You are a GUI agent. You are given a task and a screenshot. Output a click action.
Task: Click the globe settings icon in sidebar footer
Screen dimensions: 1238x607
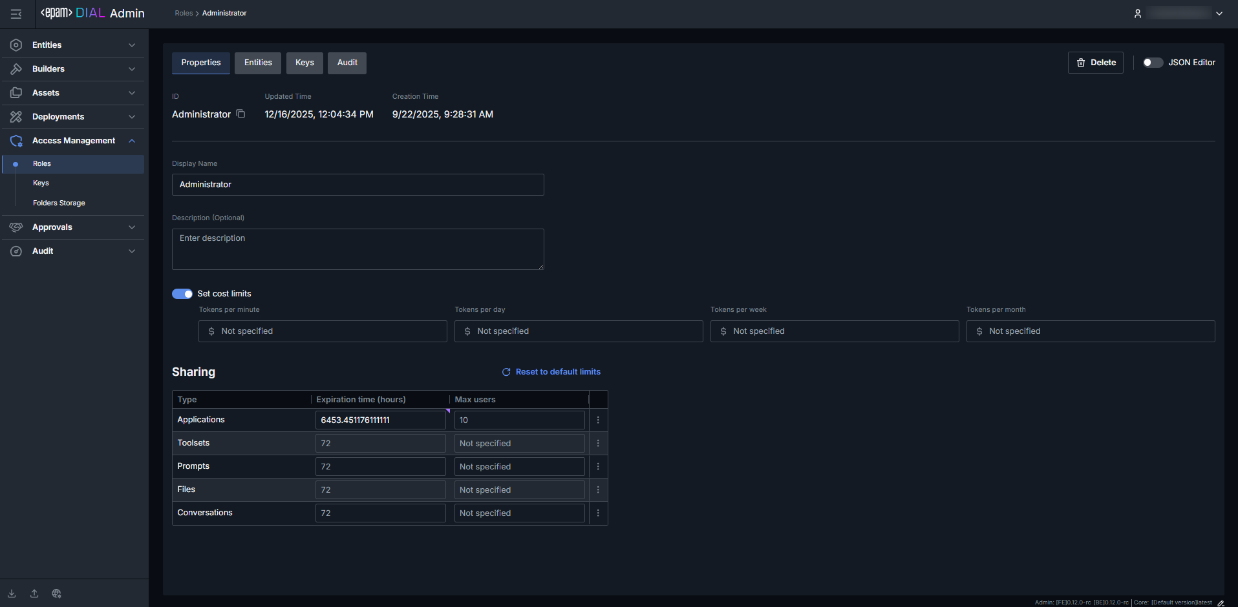point(57,593)
